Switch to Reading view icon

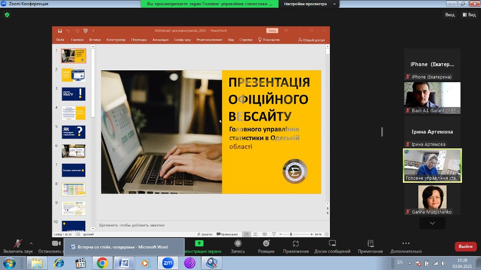click(265, 235)
